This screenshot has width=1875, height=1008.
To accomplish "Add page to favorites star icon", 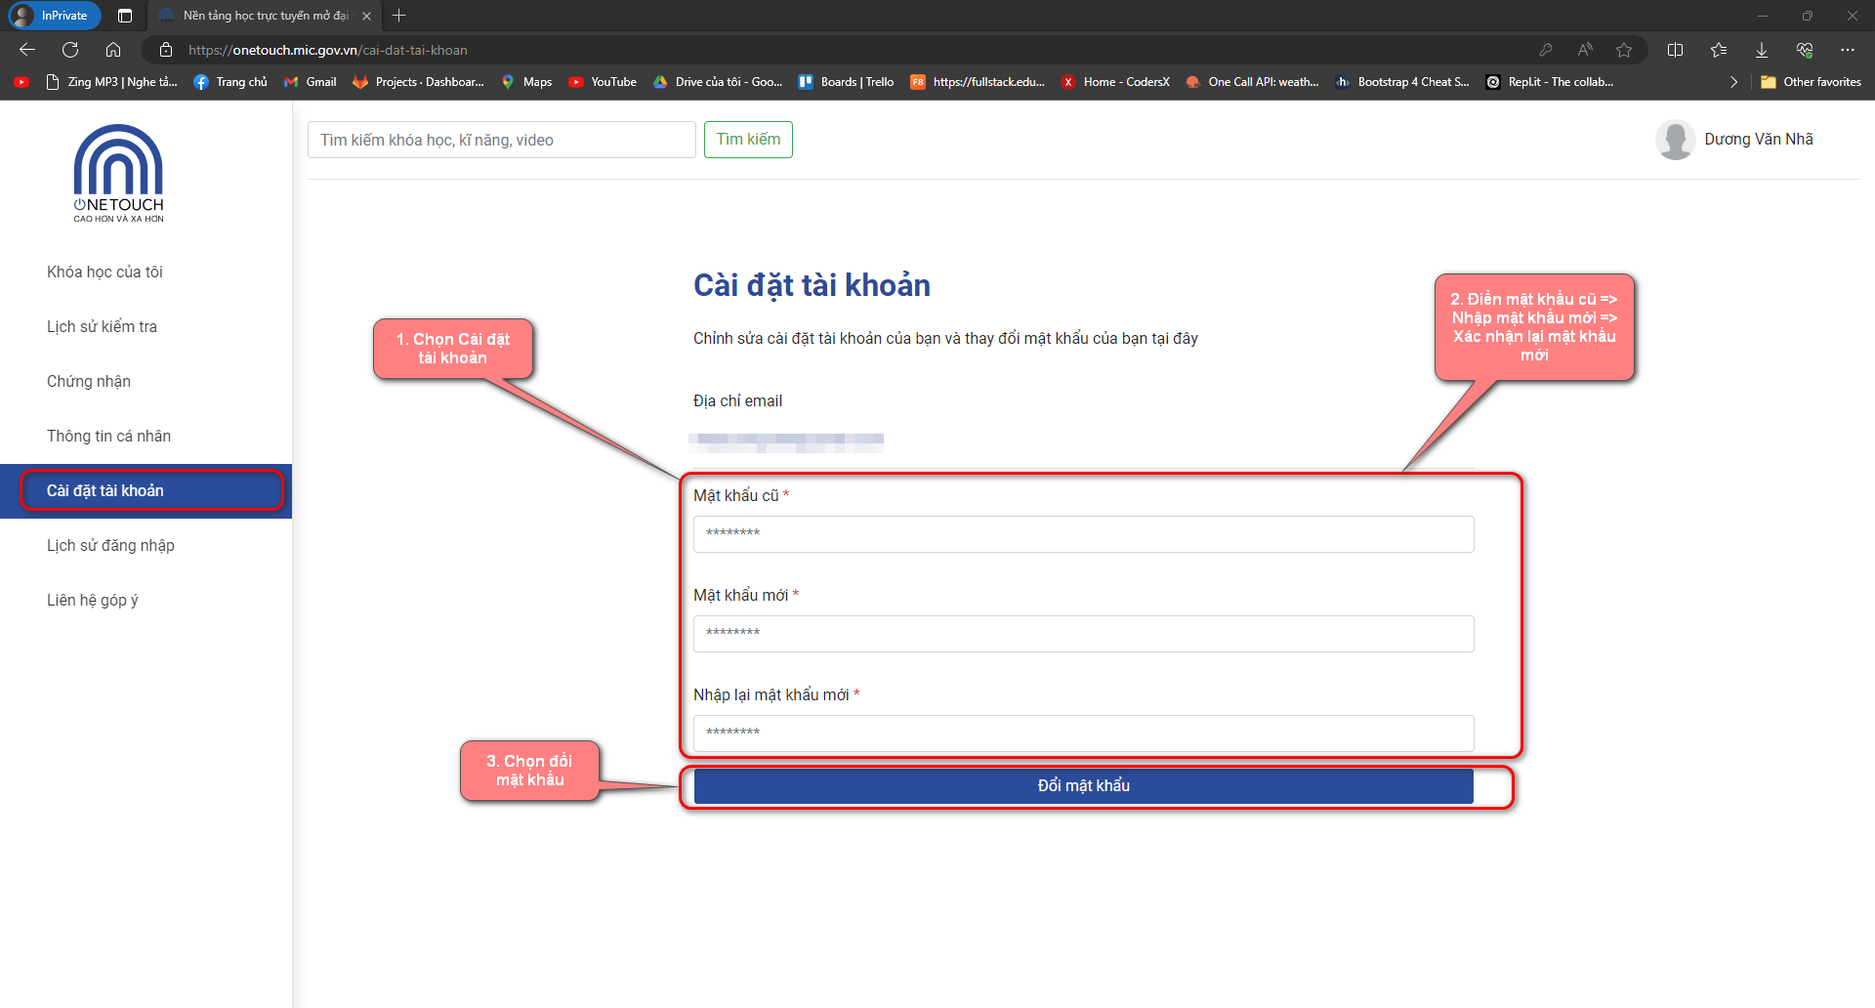I will [x=1624, y=50].
